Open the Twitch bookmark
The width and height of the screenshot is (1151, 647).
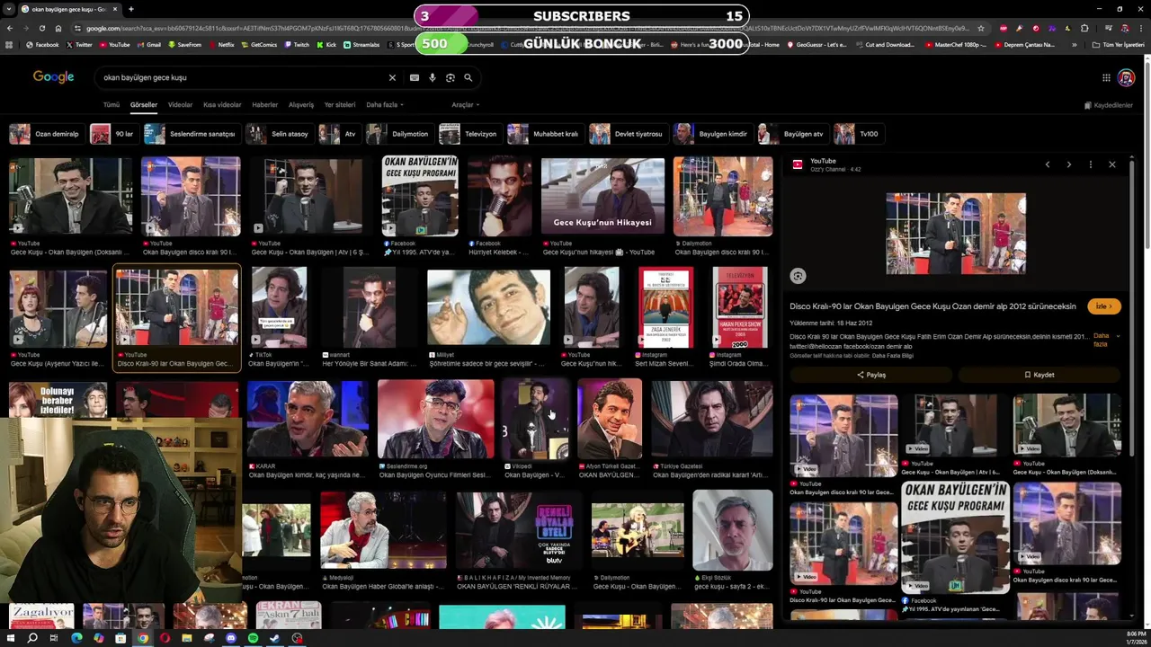296,45
